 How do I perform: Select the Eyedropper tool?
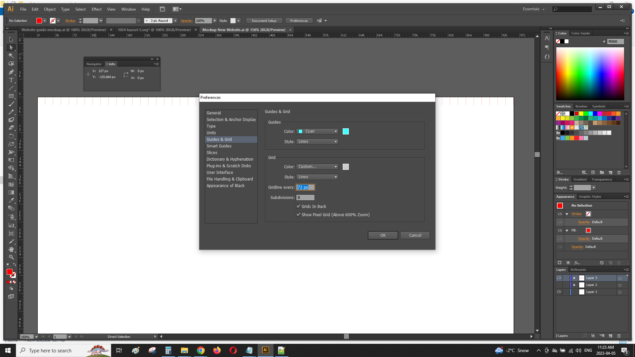tap(11, 200)
